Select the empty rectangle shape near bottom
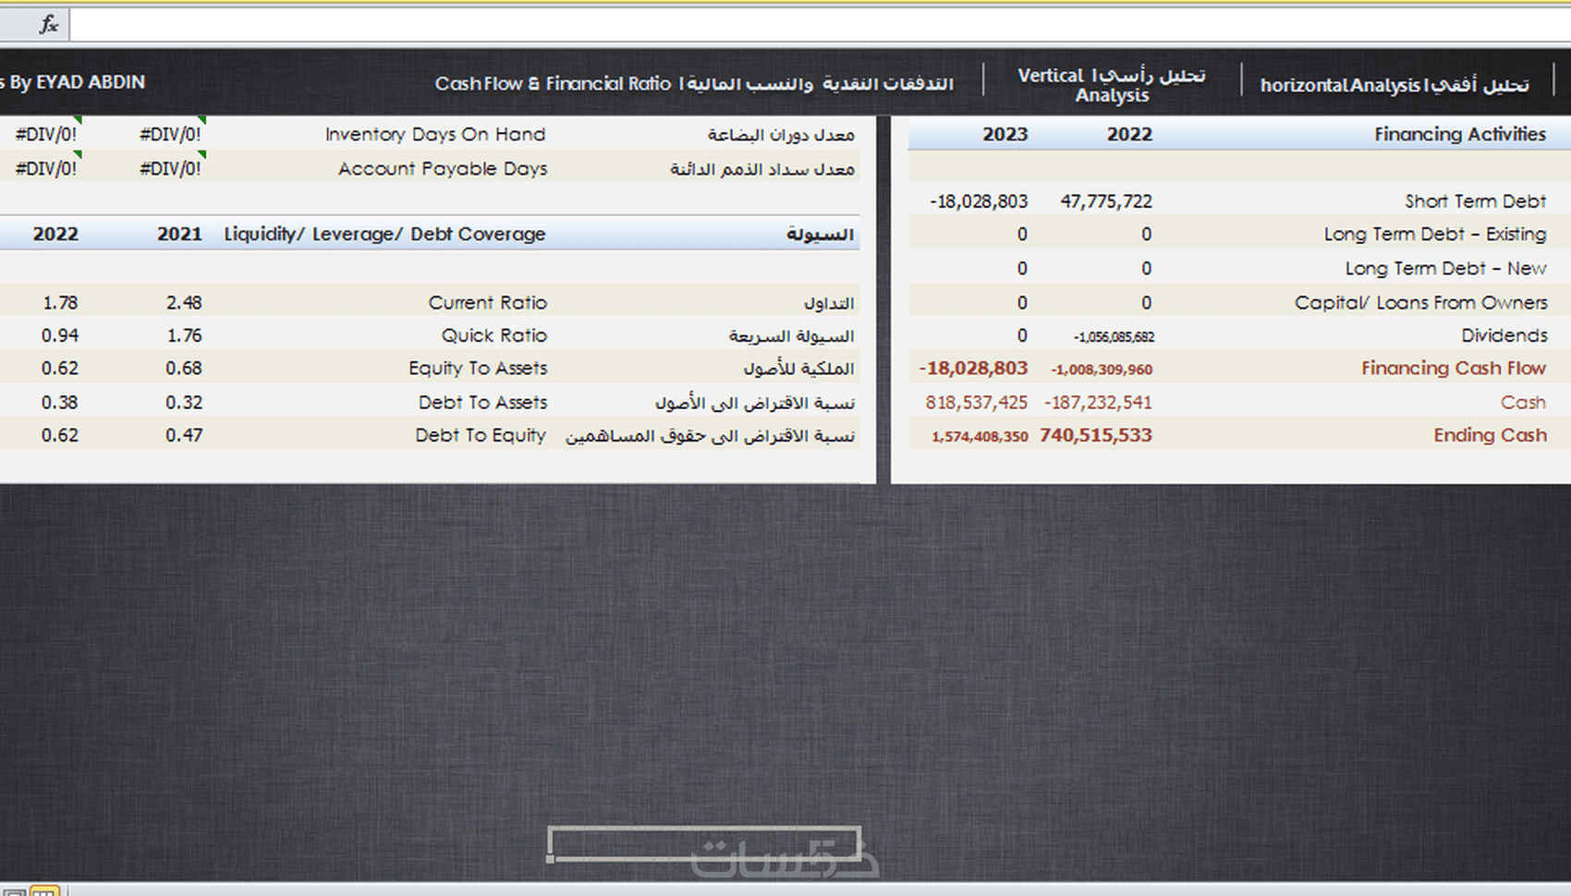1571x896 pixels. pos(704,844)
